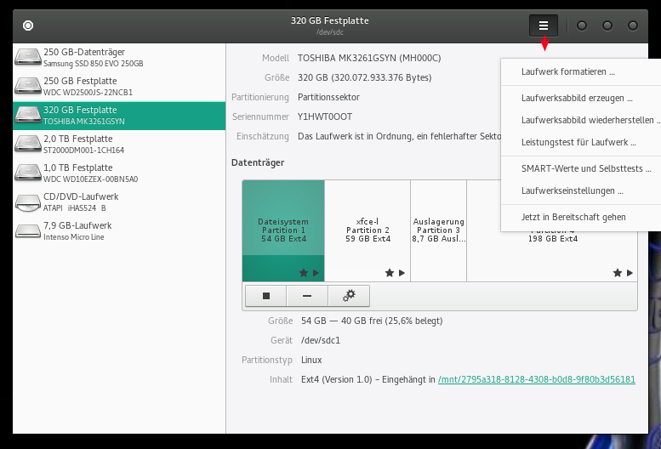Select xfce-l Partition 2 block
The height and width of the screenshot is (449, 661).
point(368,230)
